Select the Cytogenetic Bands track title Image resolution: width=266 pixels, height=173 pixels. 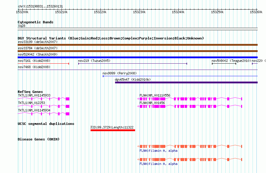click(36, 22)
